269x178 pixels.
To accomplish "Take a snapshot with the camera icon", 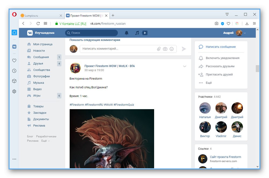I will pyautogui.click(x=217, y=23).
